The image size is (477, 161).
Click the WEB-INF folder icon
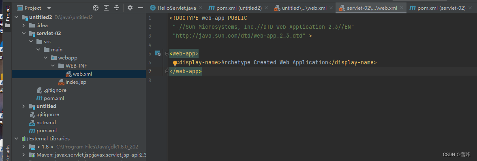[61, 66]
